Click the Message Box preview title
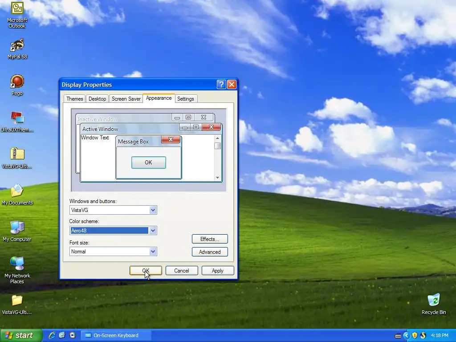The image size is (456, 342). point(133,142)
